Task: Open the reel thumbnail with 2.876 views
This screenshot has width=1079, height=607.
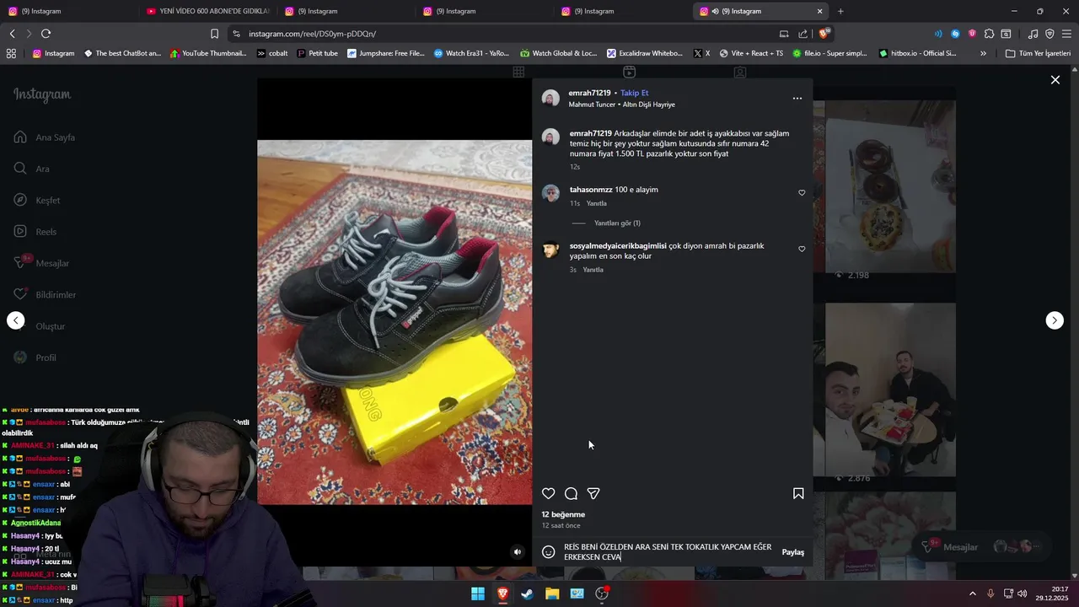Action: coord(890,389)
